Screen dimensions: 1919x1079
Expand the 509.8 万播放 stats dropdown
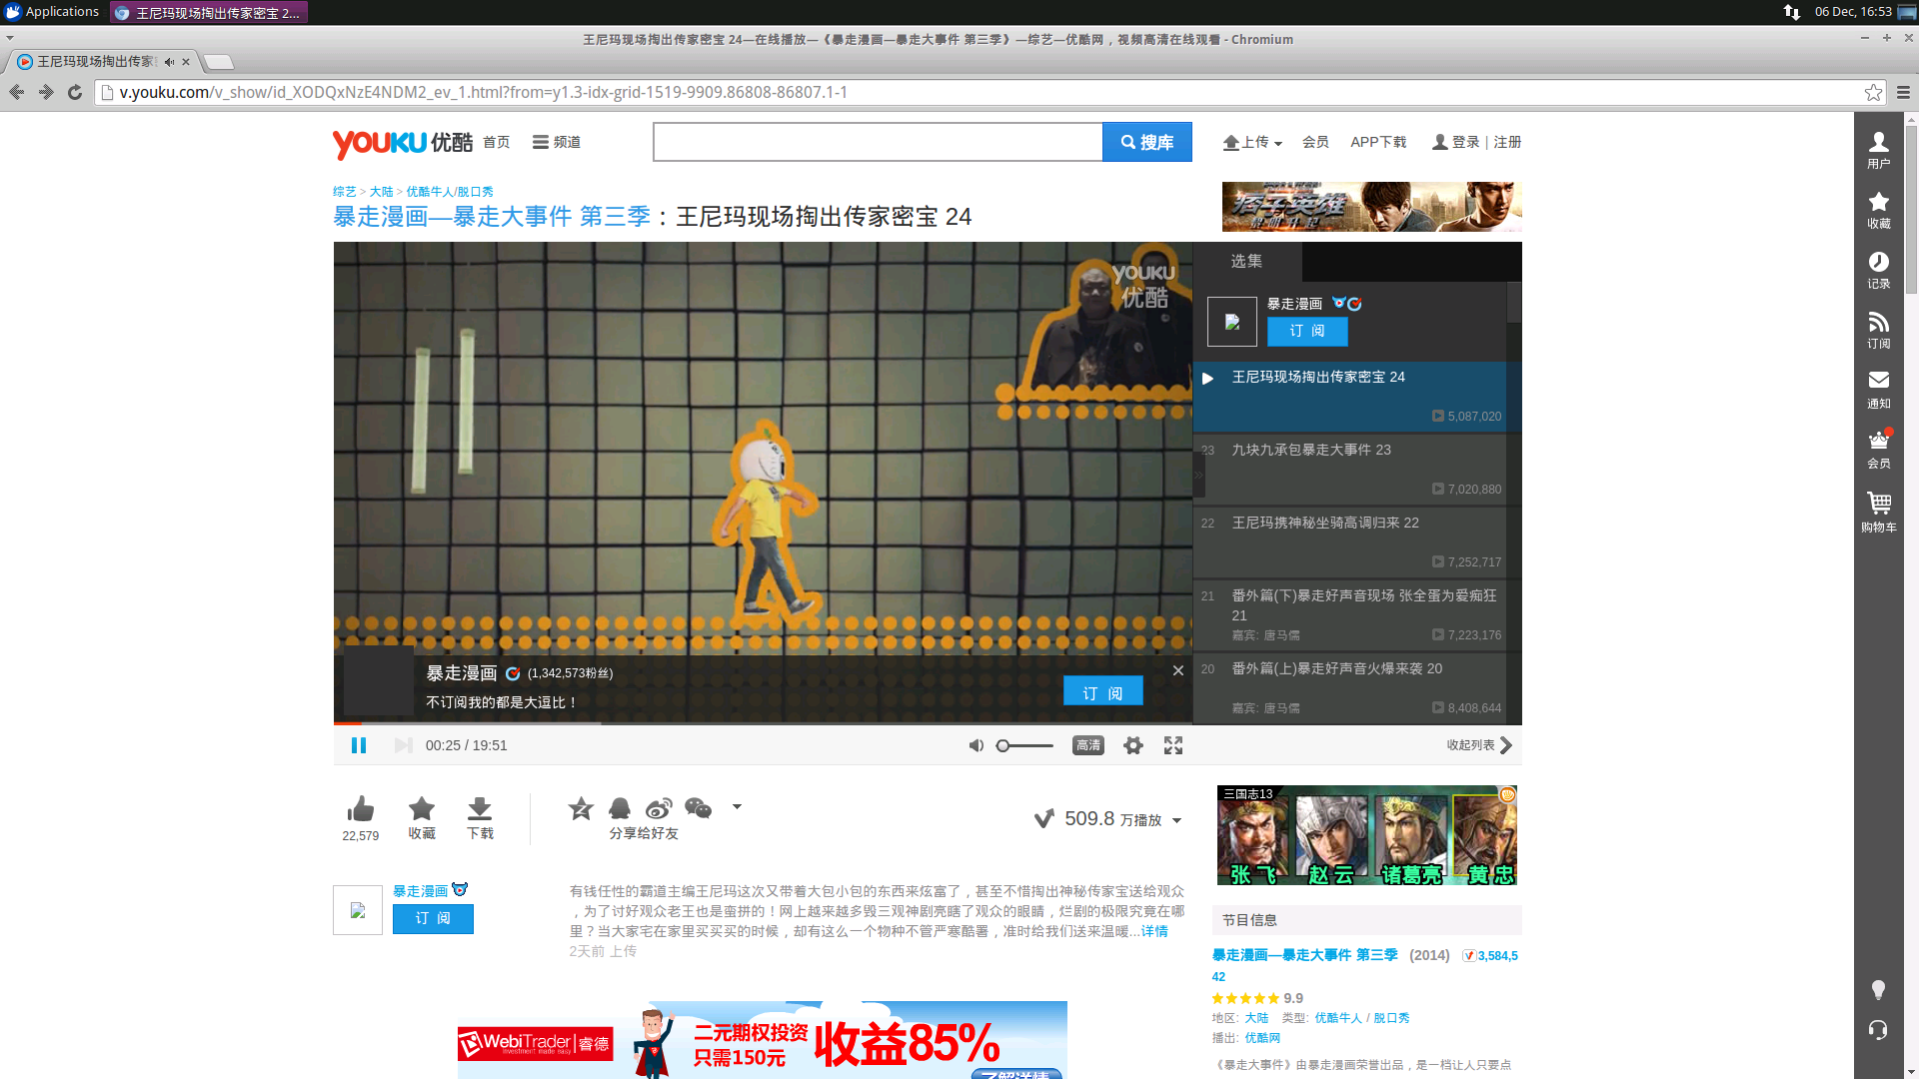[x=1176, y=820]
